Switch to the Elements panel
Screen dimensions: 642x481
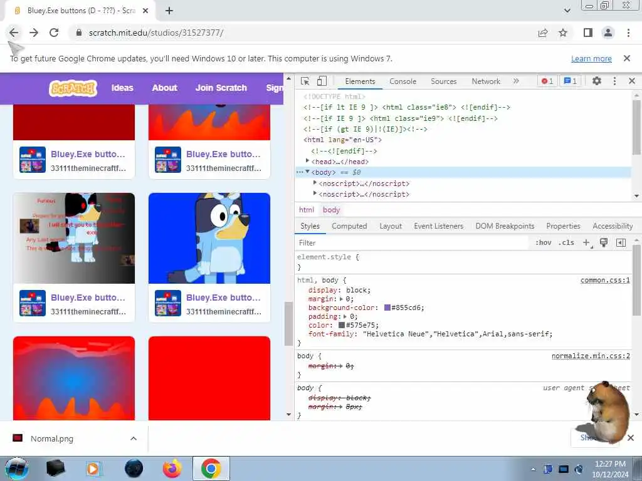[360, 81]
